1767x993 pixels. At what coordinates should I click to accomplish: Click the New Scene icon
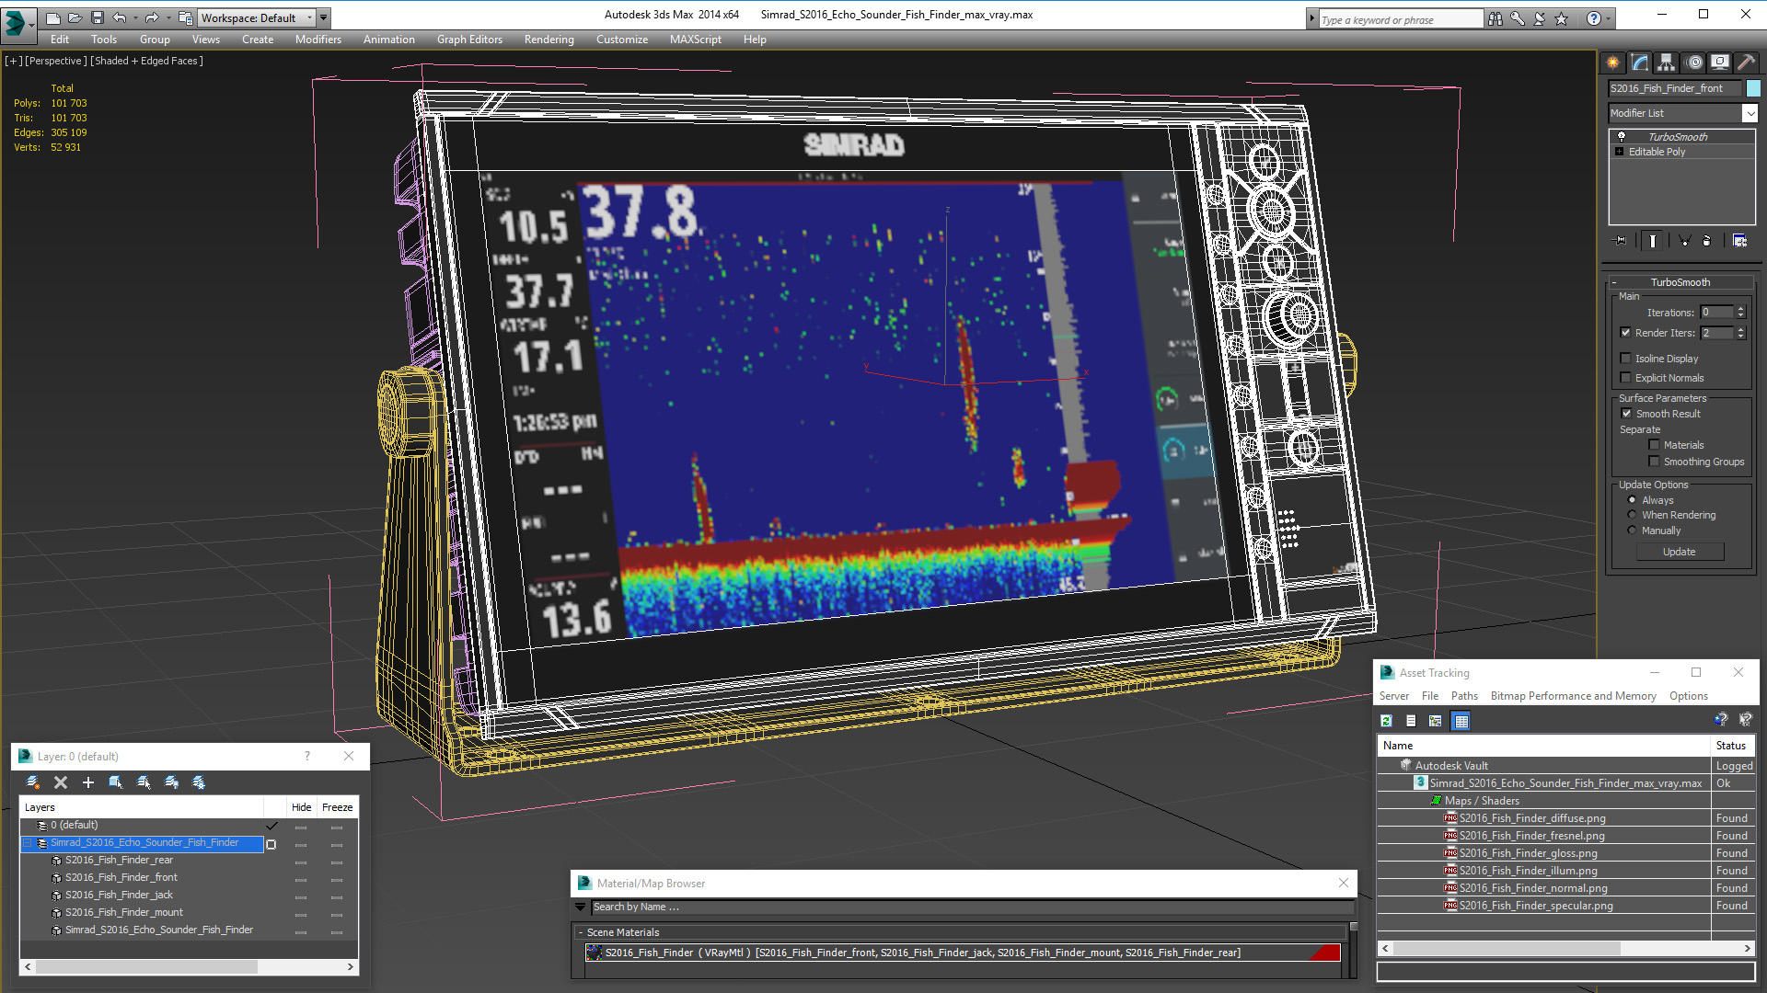pyautogui.click(x=52, y=17)
